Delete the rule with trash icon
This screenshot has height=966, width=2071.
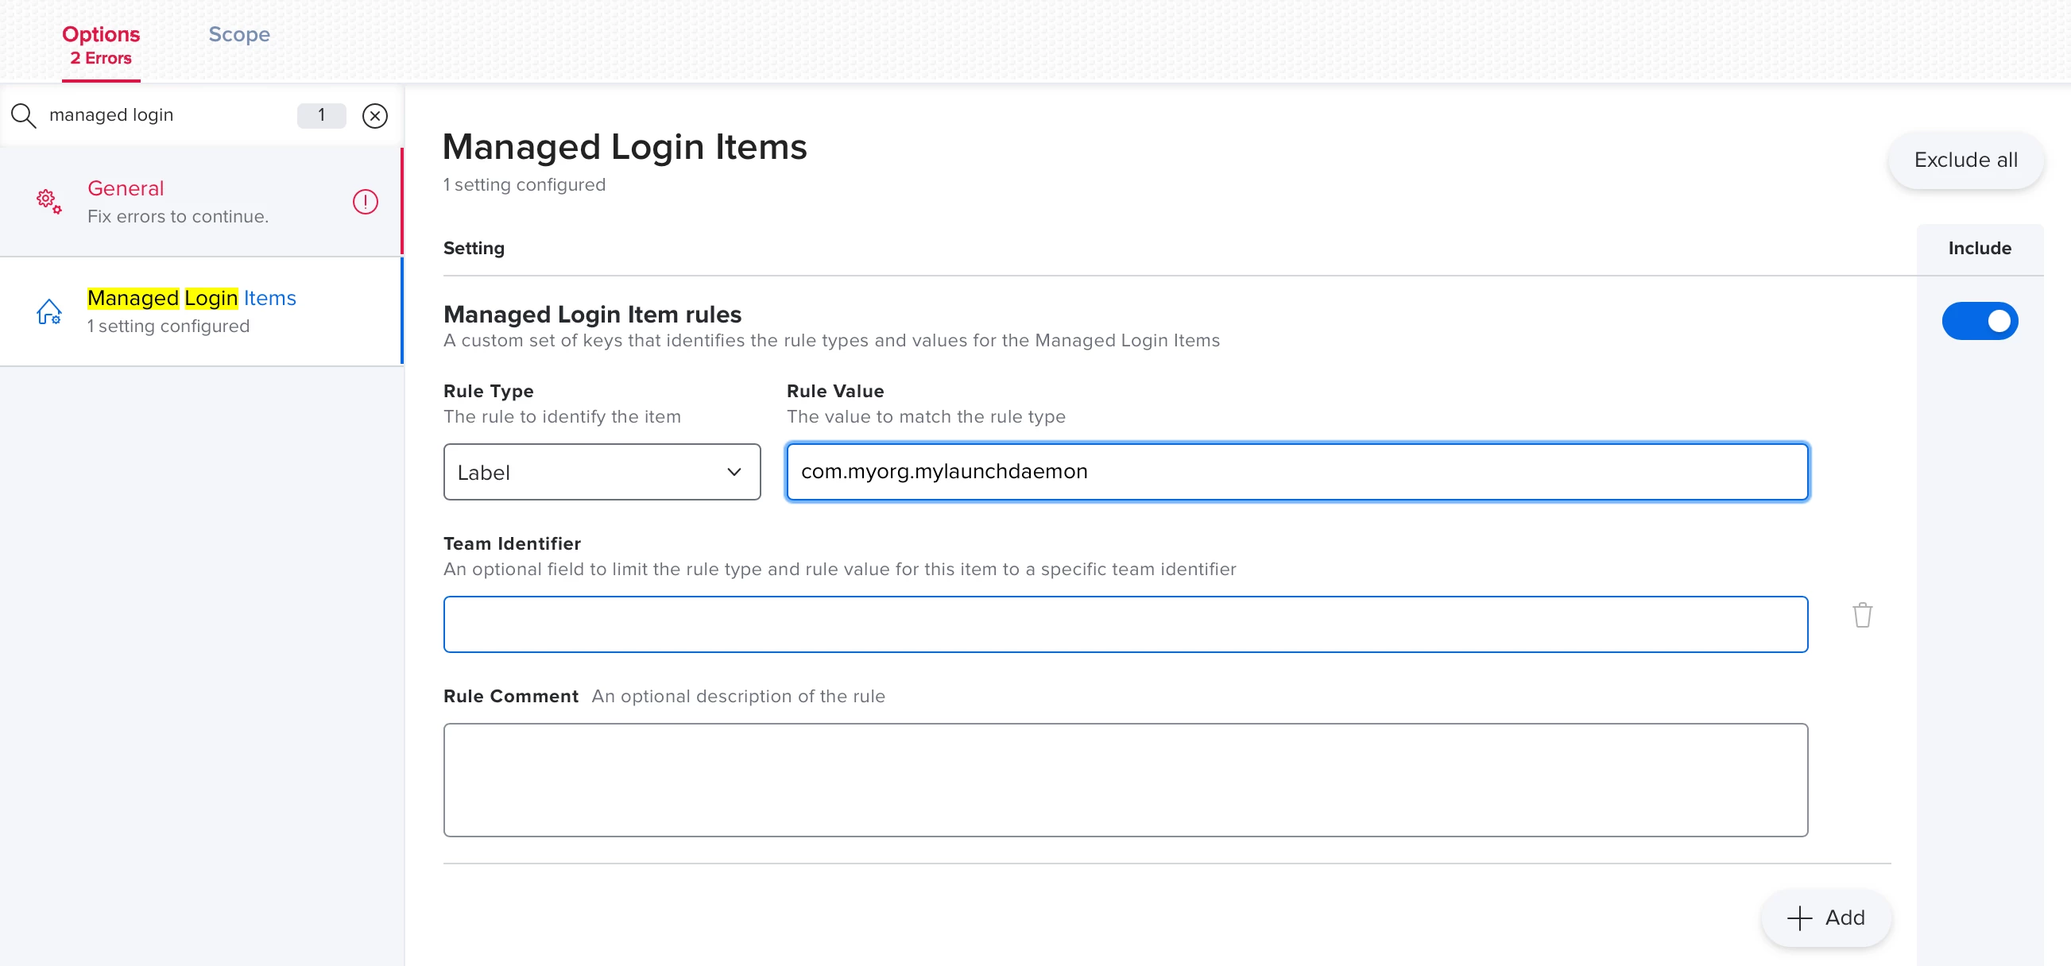pos(1862,615)
